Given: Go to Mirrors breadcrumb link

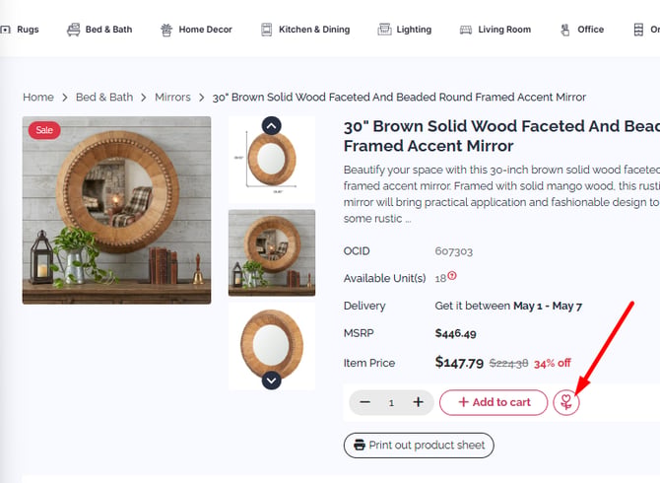Looking at the screenshot, I should (x=172, y=98).
